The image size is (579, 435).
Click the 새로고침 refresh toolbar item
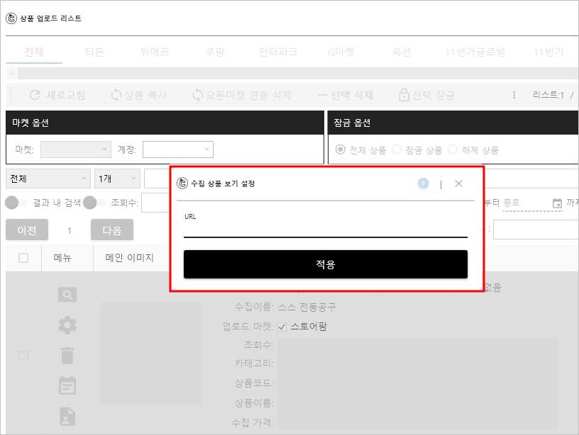click(57, 95)
